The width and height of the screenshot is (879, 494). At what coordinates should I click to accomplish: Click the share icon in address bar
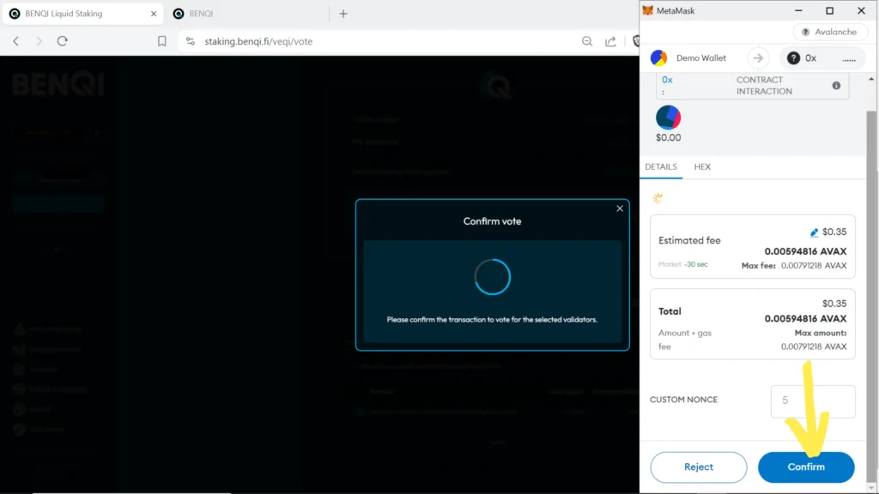[x=610, y=41]
